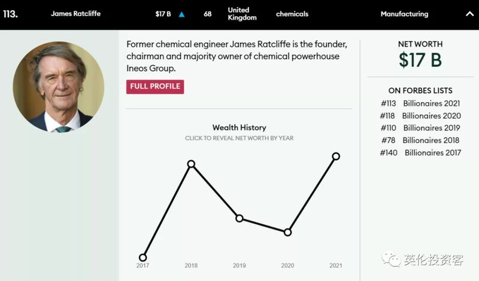Reveal 2019 net worth chart point
This screenshot has width=479, height=281.
click(x=239, y=218)
